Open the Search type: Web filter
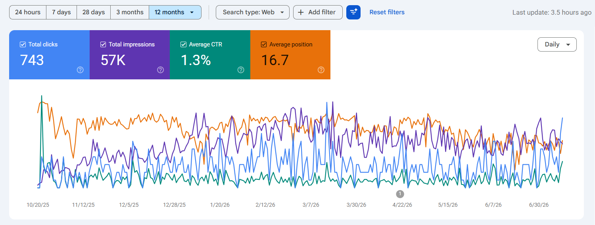Screen dimensions: 595x225 (x=253, y=12)
